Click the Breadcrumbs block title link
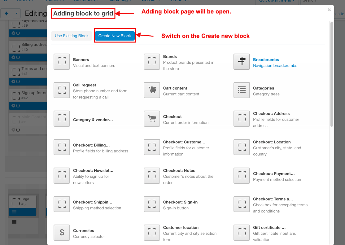The width and height of the screenshot is (345, 245). pyautogui.click(x=266, y=60)
